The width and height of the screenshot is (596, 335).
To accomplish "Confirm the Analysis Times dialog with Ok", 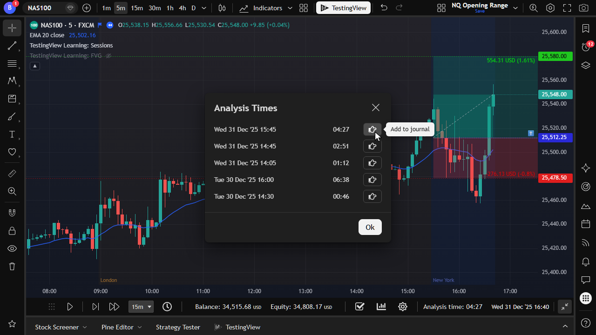I will pos(370,227).
